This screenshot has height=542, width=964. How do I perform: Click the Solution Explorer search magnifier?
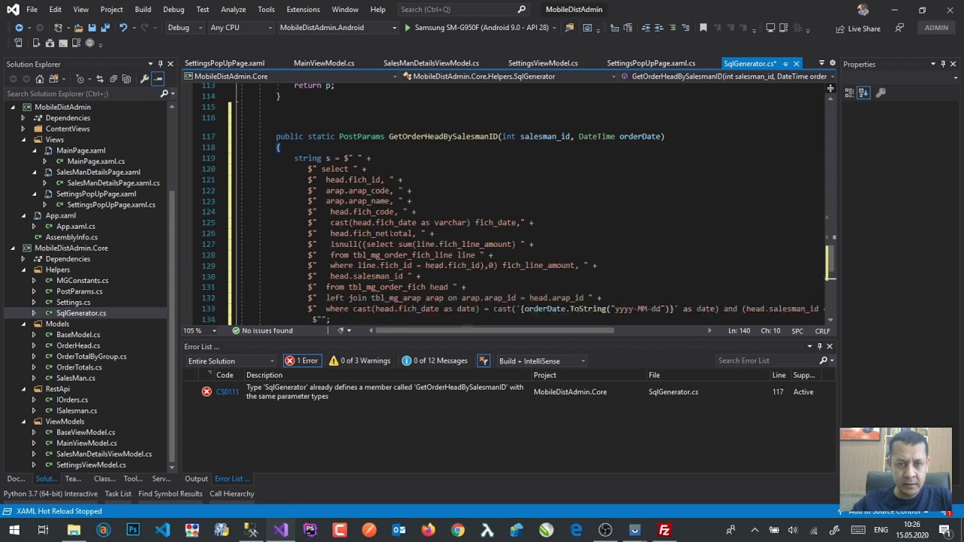point(164,94)
